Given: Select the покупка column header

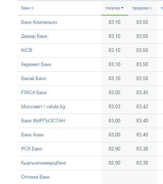Looking at the screenshot, I should pos(113,8).
